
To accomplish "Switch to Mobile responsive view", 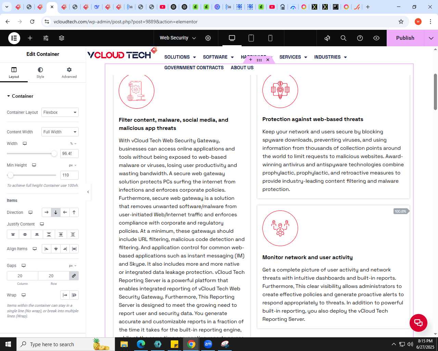I will point(270,38).
